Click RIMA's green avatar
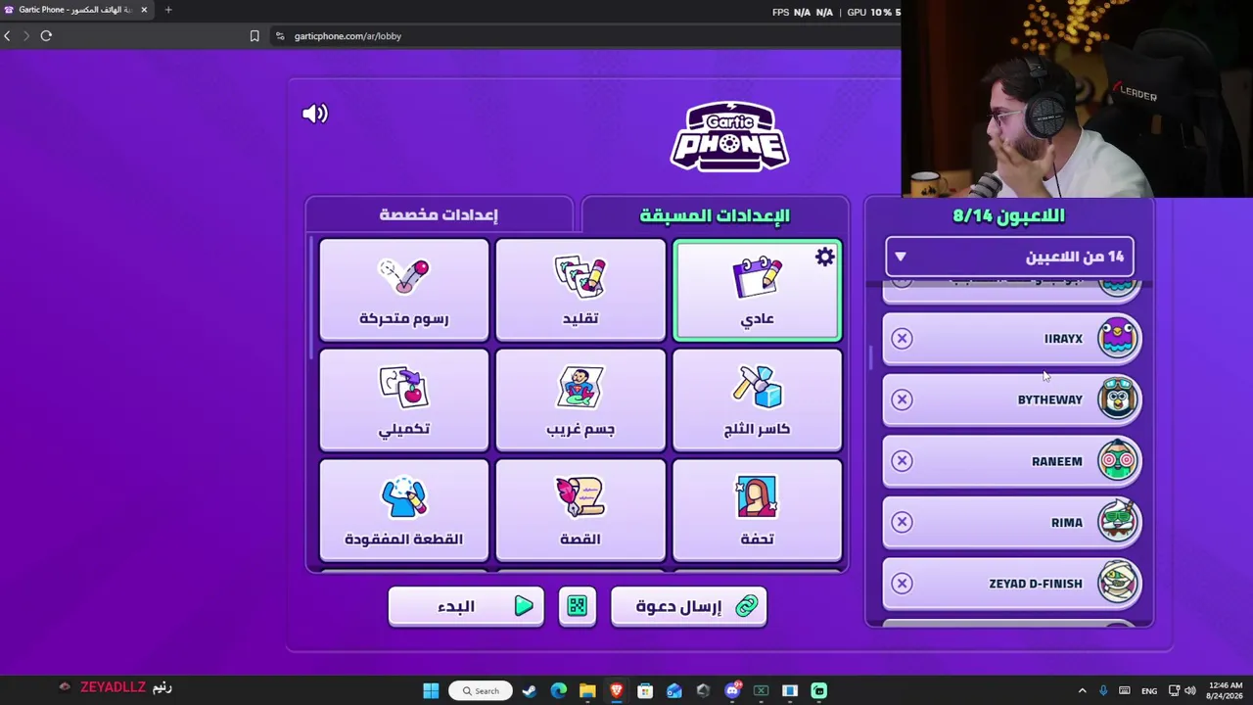This screenshot has width=1253, height=705. pyautogui.click(x=1118, y=522)
